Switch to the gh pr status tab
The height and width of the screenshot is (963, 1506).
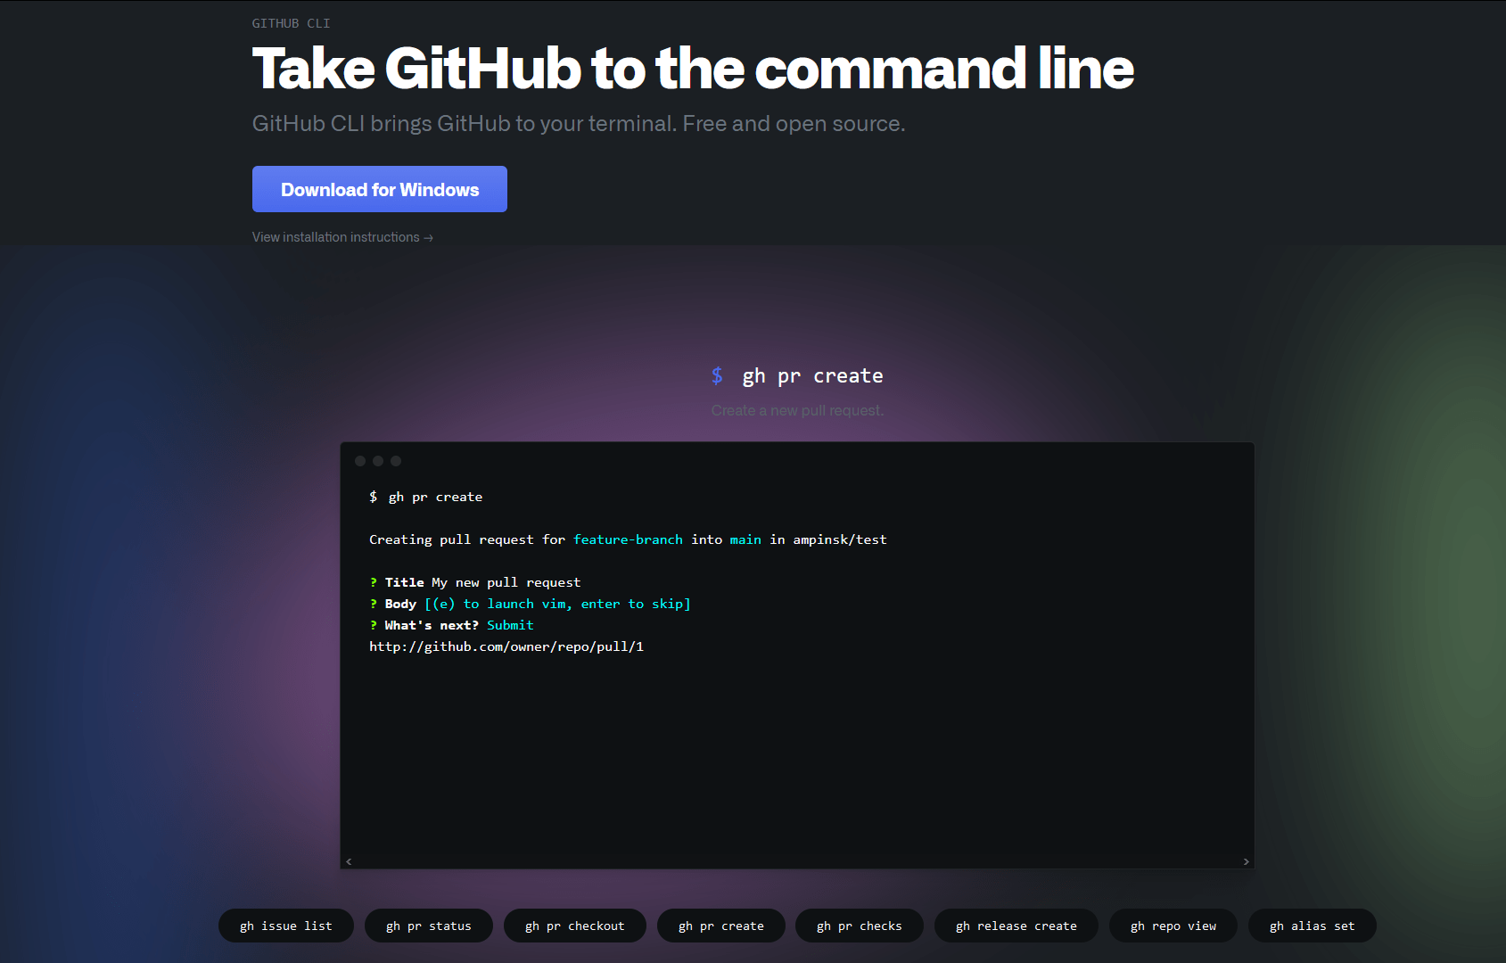pos(429,926)
